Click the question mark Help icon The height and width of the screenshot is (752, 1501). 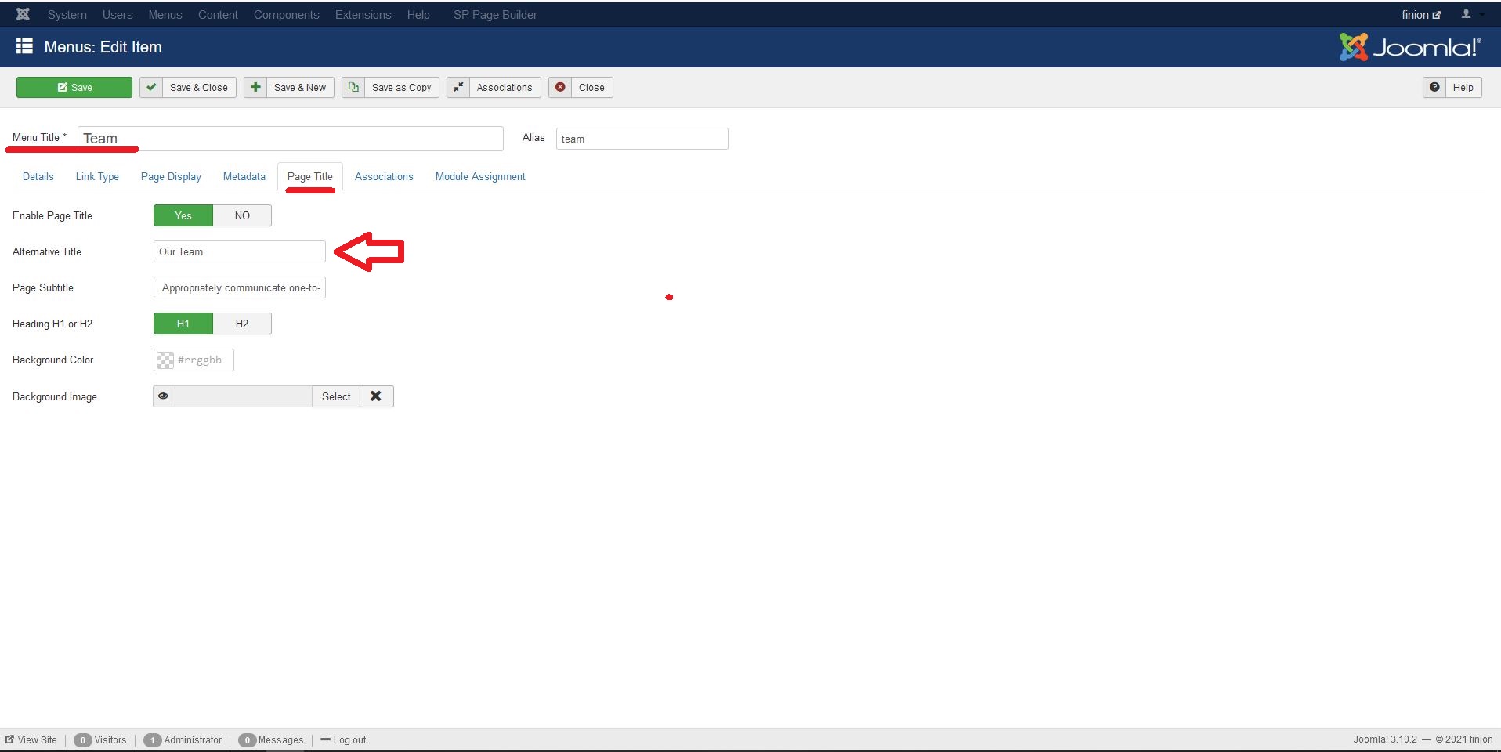click(1434, 87)
